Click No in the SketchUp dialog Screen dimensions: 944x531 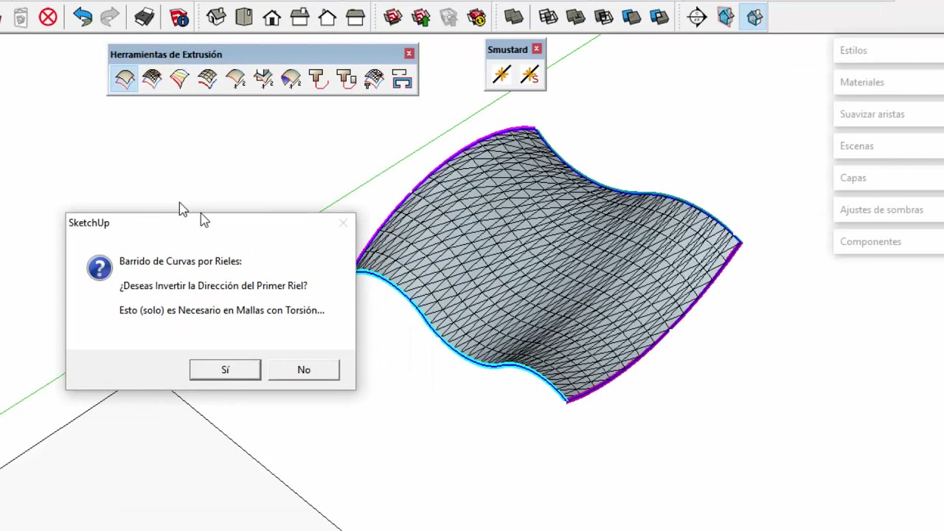[304, 369]
